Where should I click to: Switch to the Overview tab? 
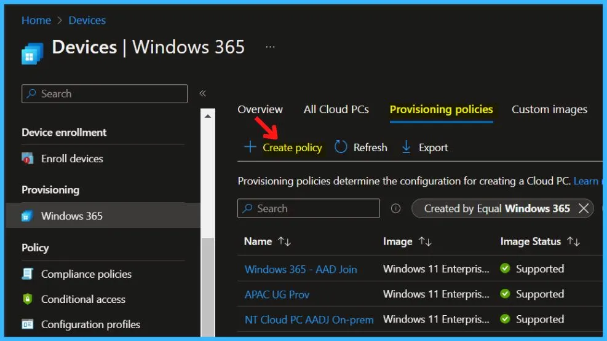pyautogui.click(x=260, y=109)
